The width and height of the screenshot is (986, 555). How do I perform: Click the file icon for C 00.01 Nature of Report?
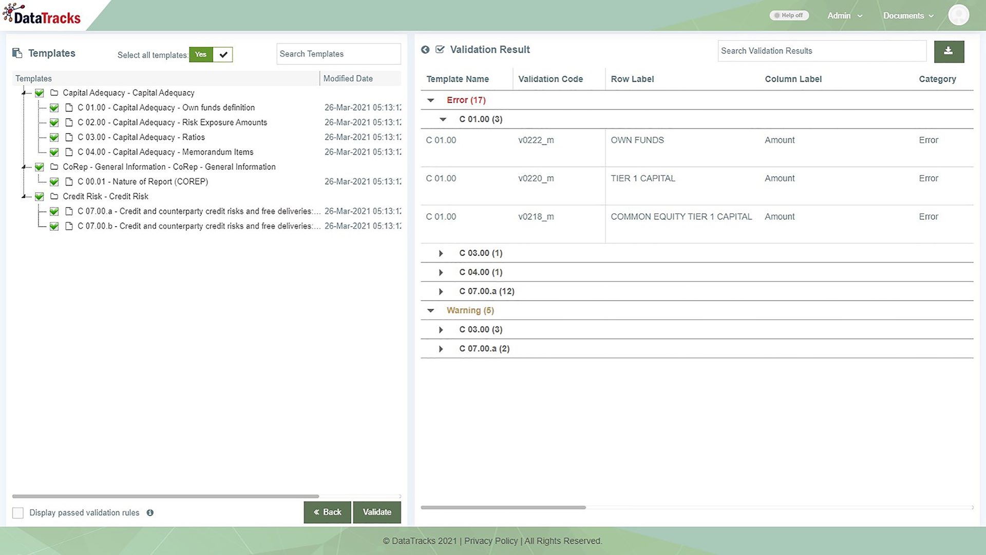click(x=69, y=182)
